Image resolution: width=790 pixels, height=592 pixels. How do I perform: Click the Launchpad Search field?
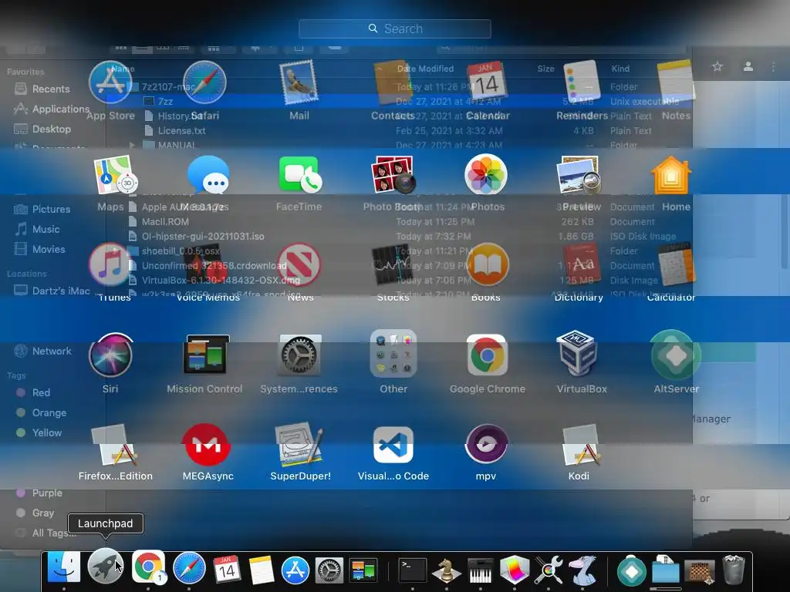[394, 29]
